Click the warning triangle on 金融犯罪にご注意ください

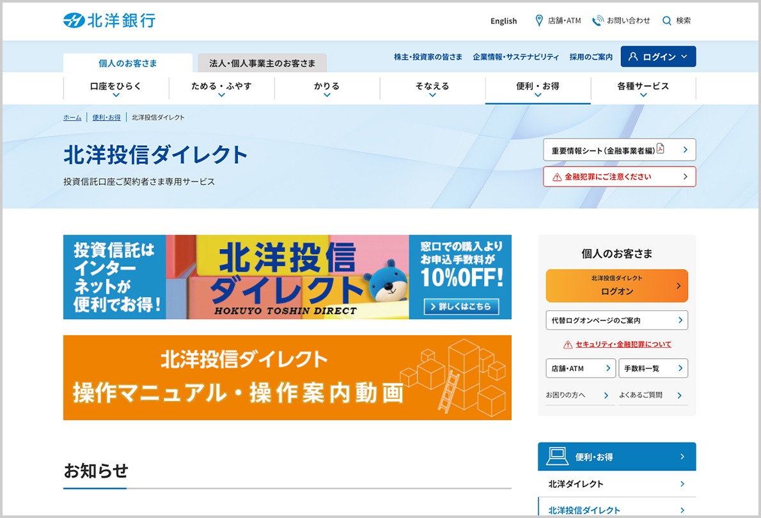(556, 177)
